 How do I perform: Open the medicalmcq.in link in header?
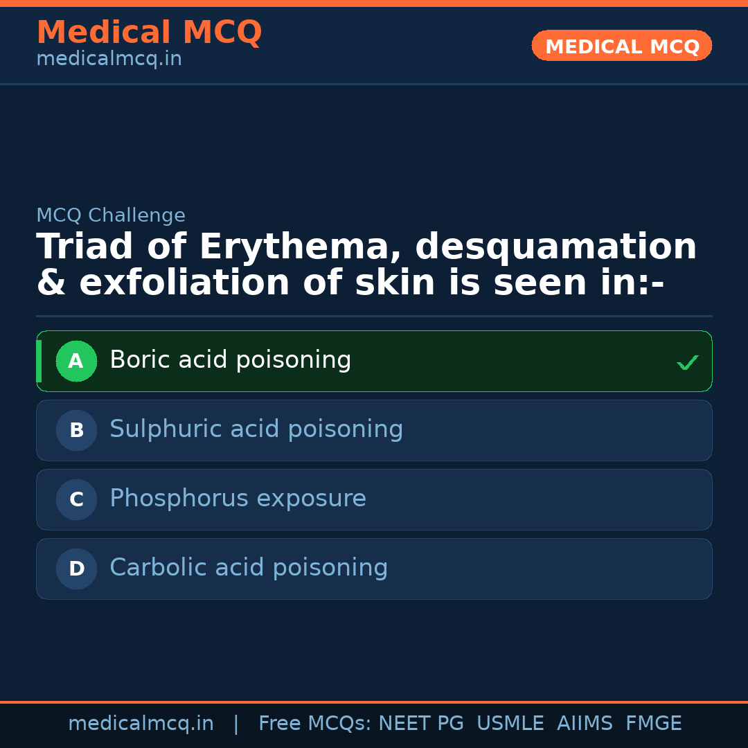pos(109,60)
